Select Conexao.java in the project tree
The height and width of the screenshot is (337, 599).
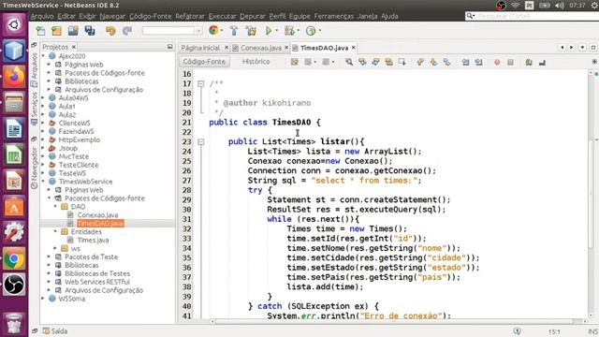point(97,214)
